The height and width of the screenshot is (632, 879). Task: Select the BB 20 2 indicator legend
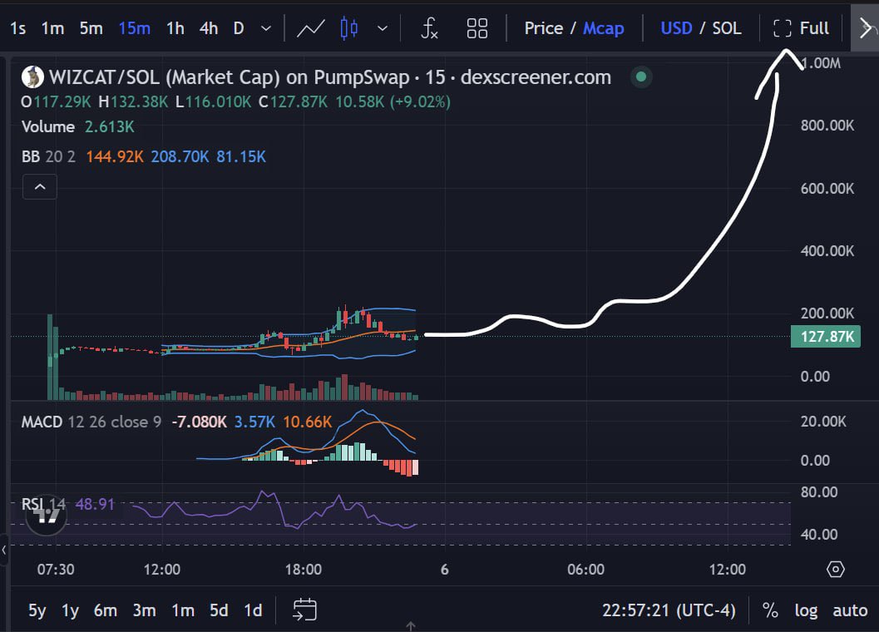48,156
